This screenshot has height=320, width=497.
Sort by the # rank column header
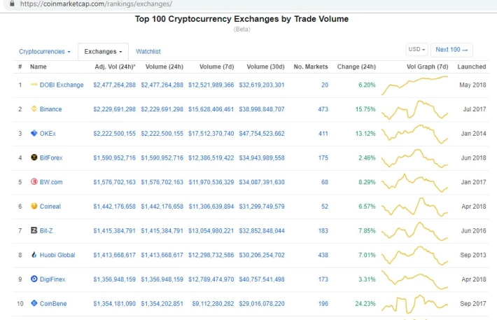coord(20,67)
